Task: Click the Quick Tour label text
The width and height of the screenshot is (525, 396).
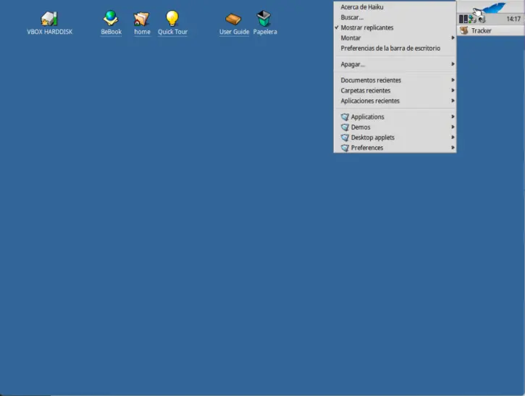Action: pos(172,32)
